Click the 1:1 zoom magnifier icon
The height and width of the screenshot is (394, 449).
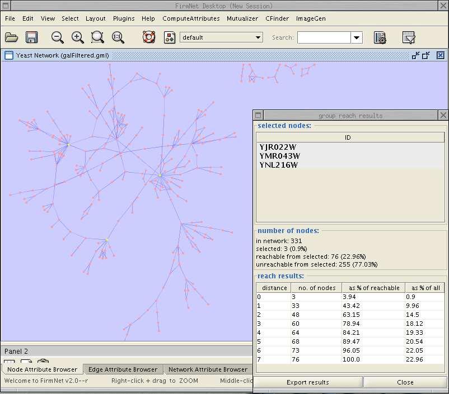[118, 37]
